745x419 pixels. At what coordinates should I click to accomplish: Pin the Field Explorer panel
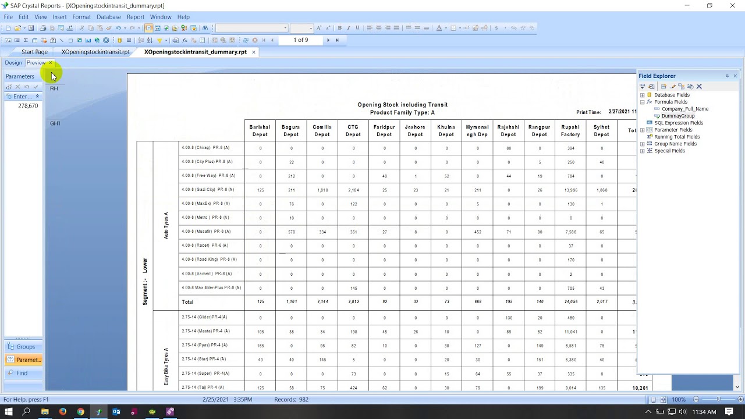[727, 76]
